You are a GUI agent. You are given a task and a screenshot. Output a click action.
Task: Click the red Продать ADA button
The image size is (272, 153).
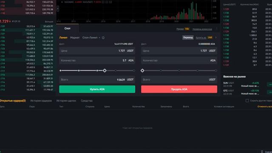point(179,89)
